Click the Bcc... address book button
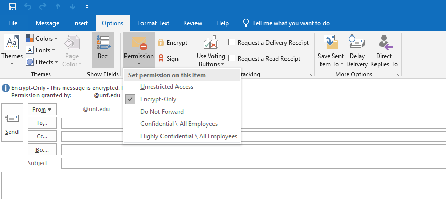446x199 pixels. (x=42, y=150)
